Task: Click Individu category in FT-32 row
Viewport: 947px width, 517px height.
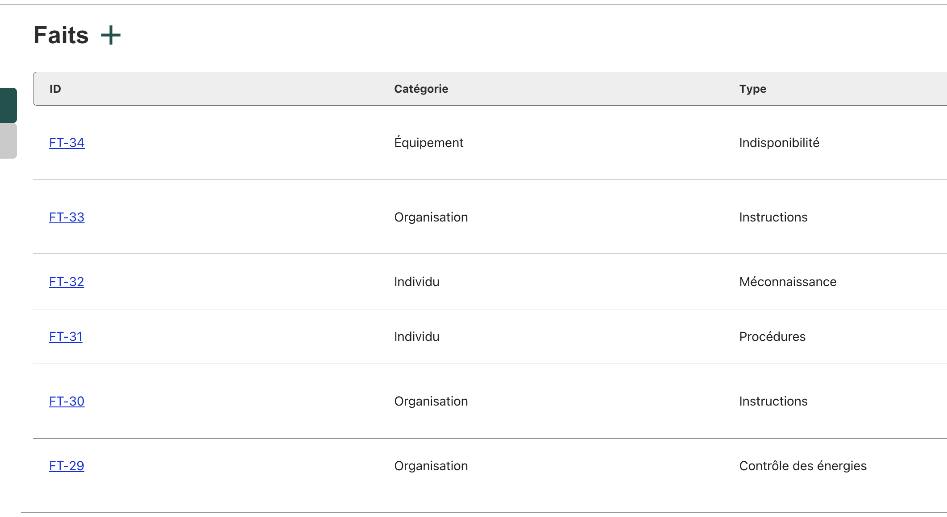Action: 416,282
